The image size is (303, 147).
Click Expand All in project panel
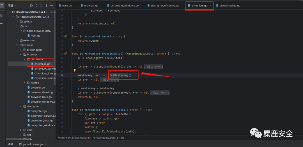(x=36, y=5)
